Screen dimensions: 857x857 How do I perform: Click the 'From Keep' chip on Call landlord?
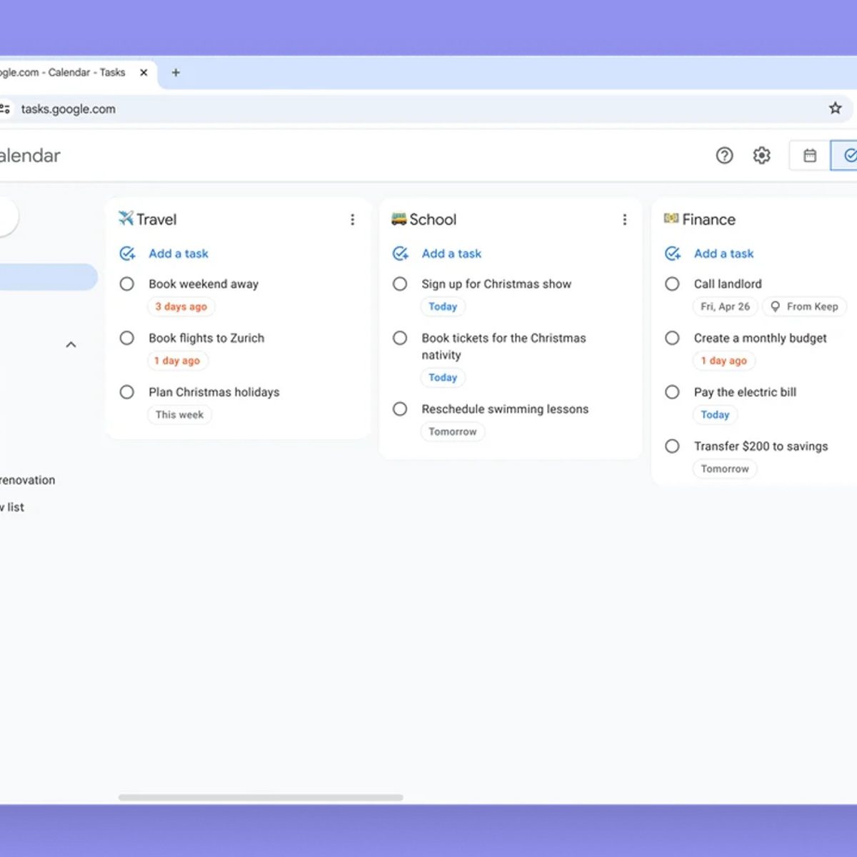[x=804, y=306]
